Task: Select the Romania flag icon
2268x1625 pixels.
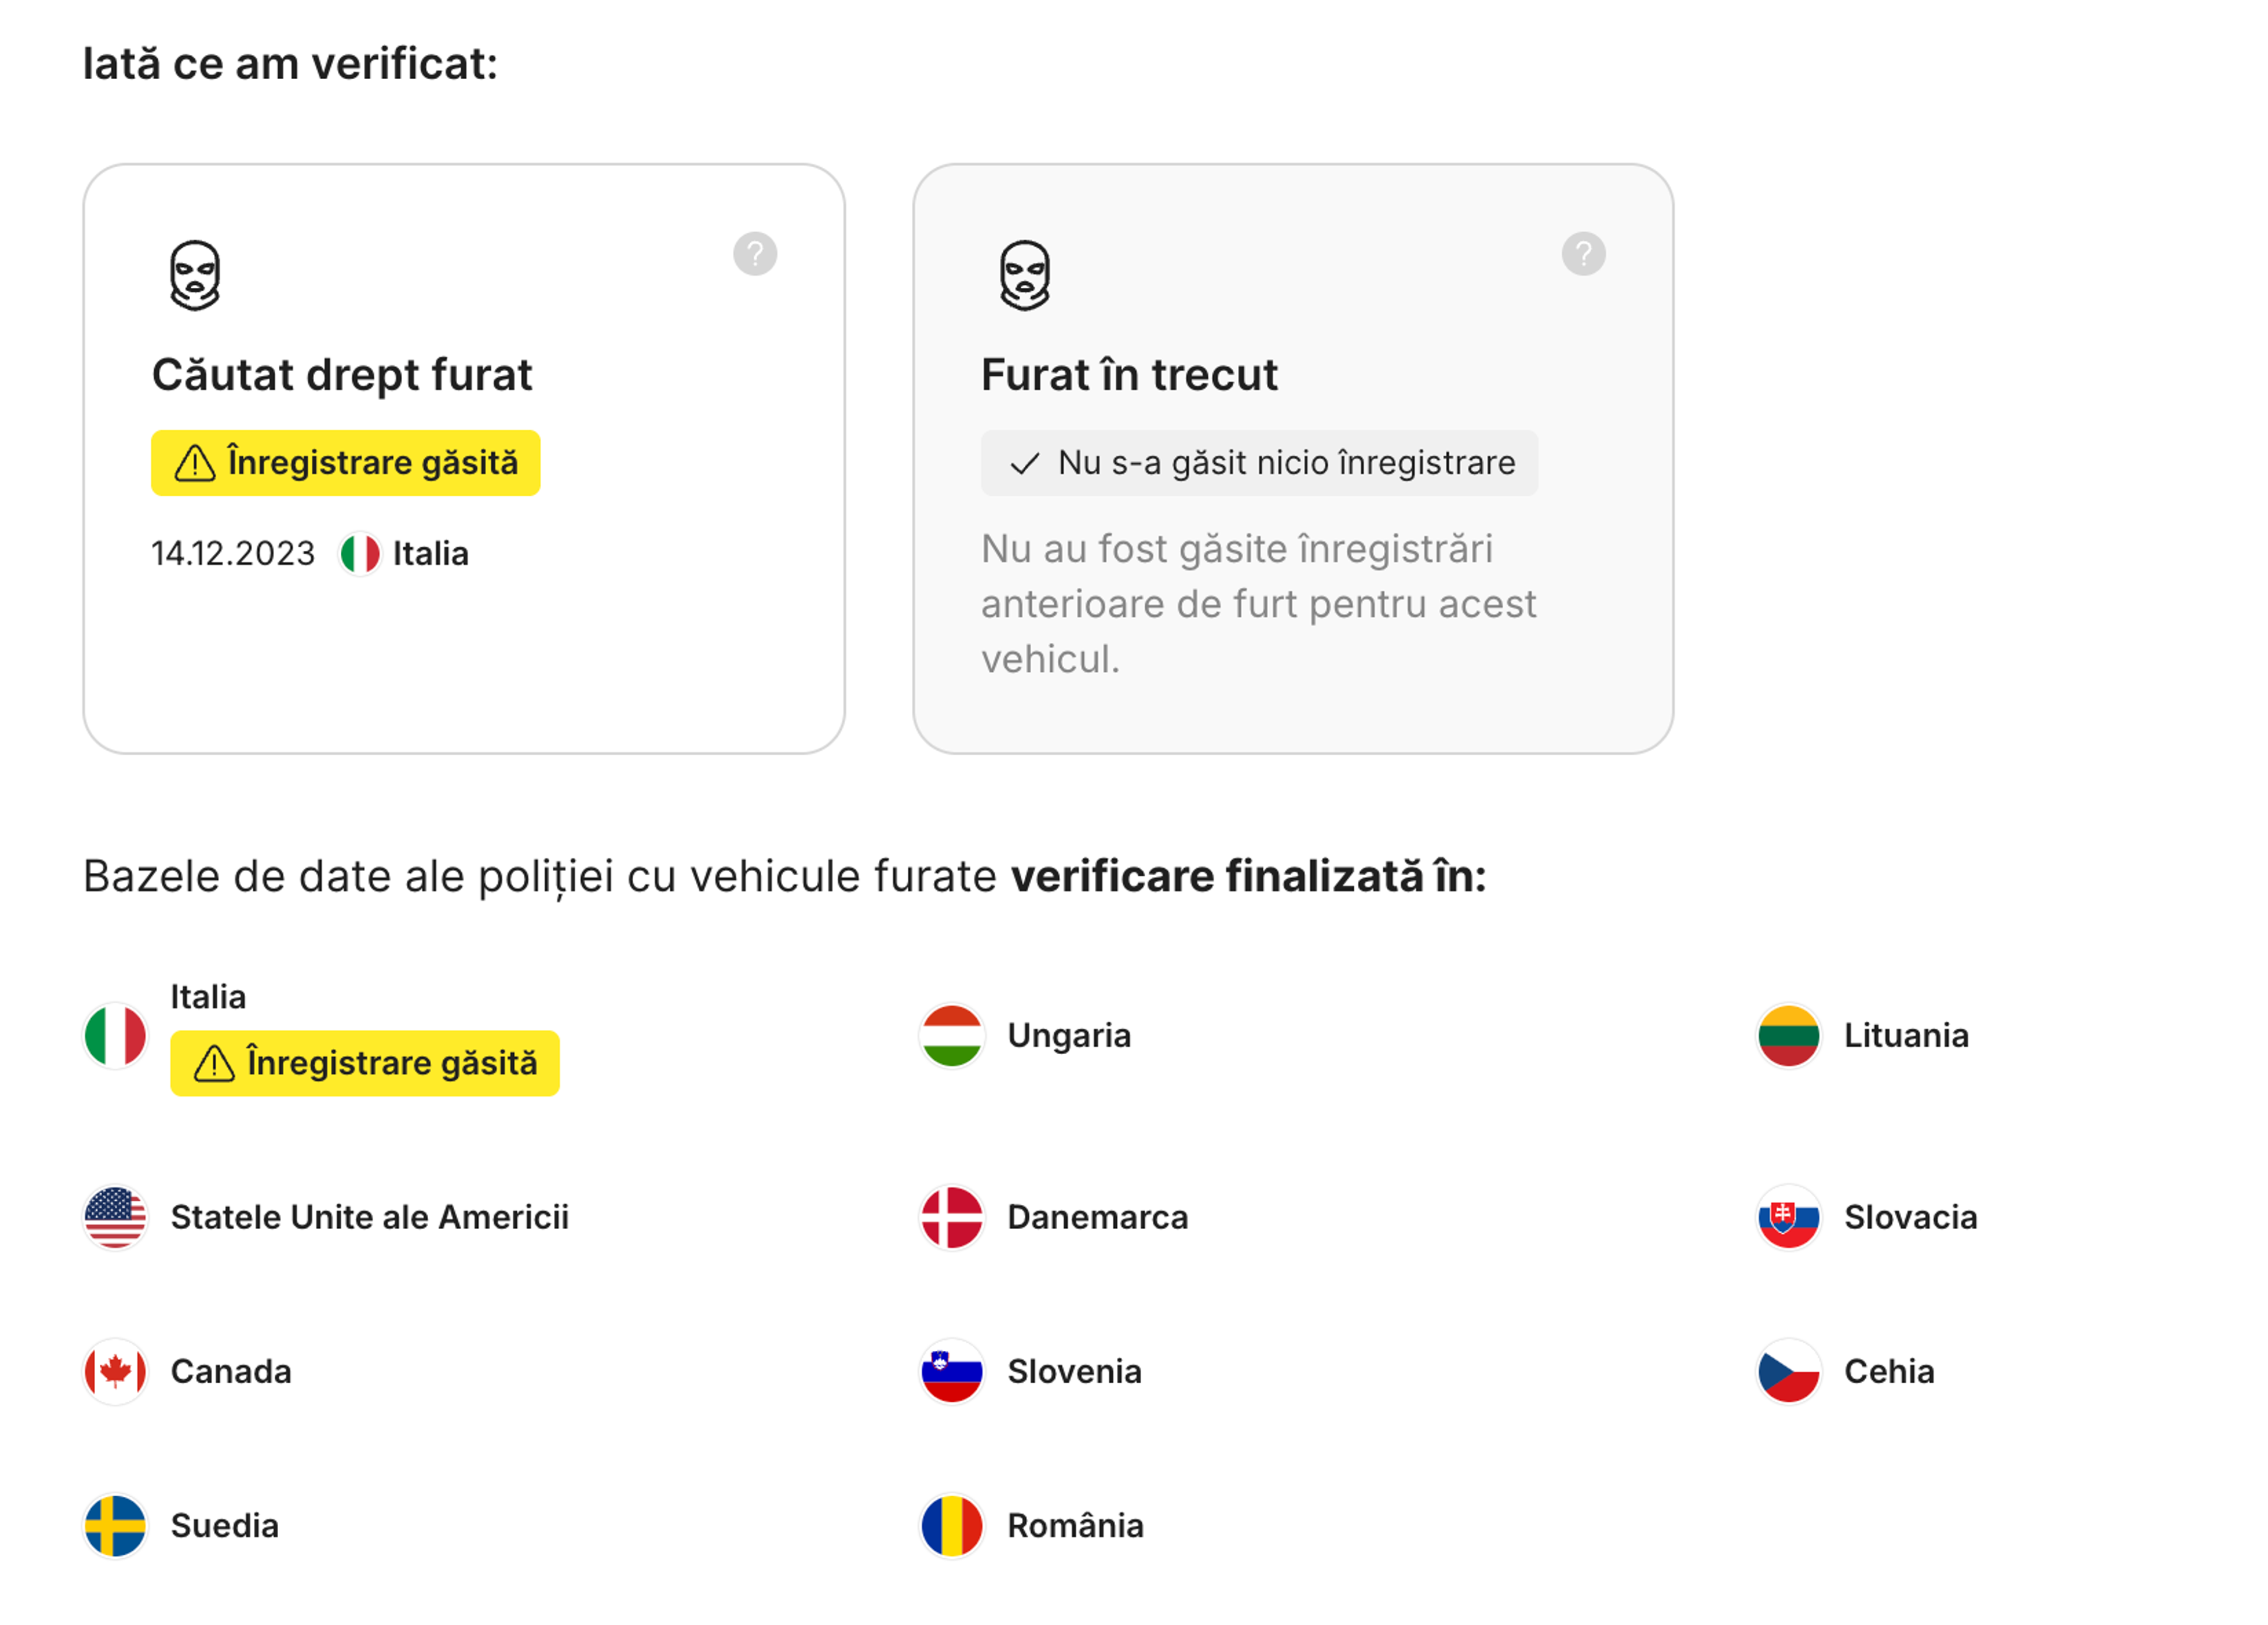Action: (x=952, y=1526)
